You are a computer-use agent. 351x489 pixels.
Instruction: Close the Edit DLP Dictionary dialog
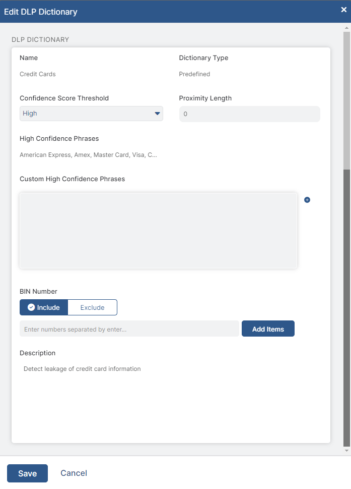coord(344,9)
